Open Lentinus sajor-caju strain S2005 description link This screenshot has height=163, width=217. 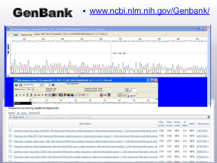point(85,152)
